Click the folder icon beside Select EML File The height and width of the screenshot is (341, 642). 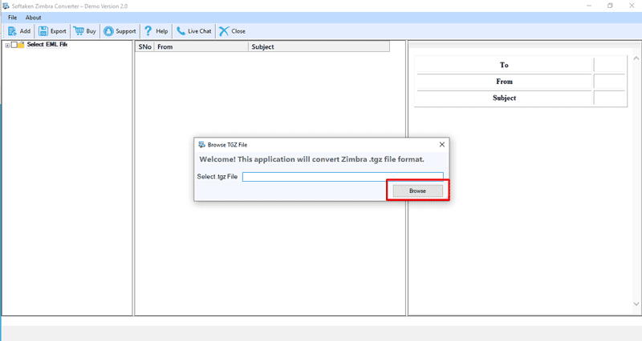[x=21, y=45]
